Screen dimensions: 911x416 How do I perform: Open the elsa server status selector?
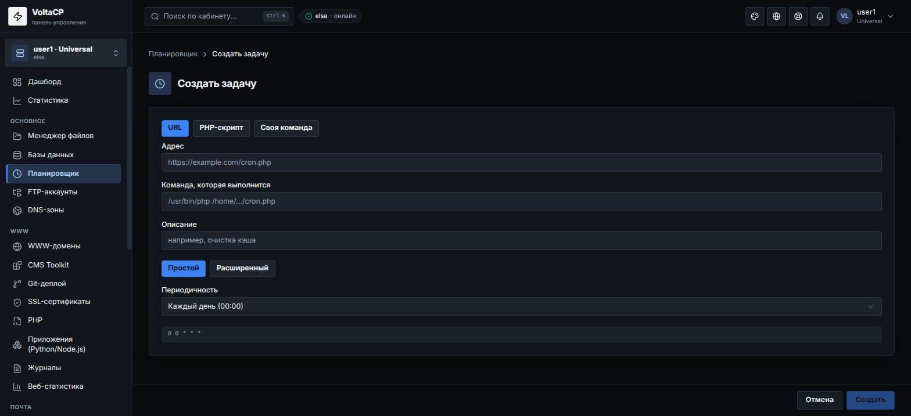point(331,16)
